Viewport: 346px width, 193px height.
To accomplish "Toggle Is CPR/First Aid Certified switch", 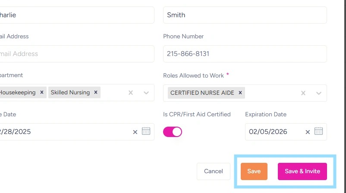I will tap(173, 132).
